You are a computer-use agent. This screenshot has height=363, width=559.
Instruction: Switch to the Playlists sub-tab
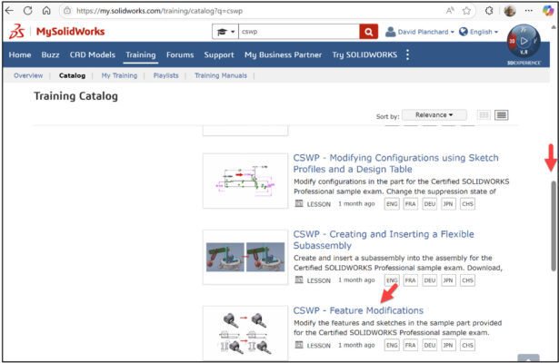pyautogui.click(x=165, y=75)
